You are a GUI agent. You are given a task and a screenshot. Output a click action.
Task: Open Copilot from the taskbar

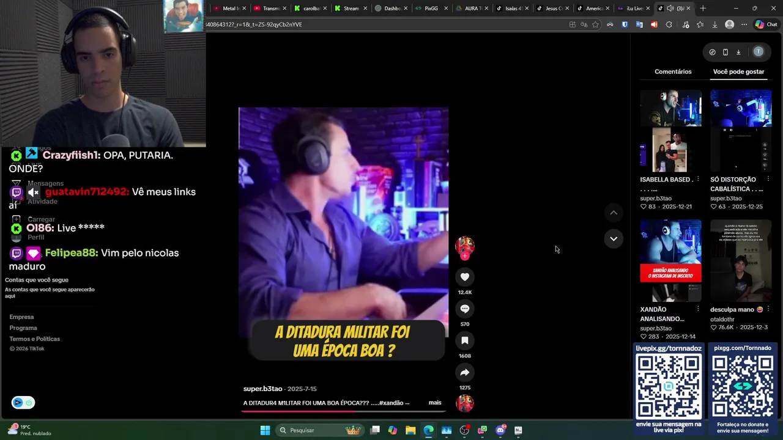pos(393,430)
